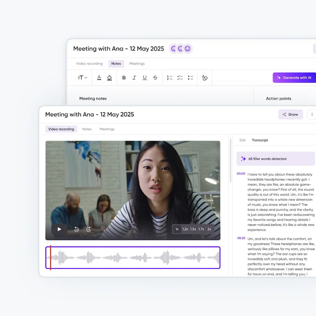Rewind the video 10 seconds
The width and height of the screenshot is (316, 316).
click(x=76, y=229)
